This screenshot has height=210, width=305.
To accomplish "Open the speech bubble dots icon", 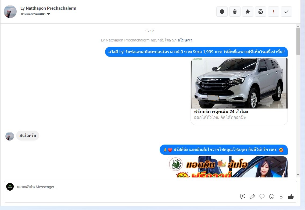I will click(x=262, y=197).
